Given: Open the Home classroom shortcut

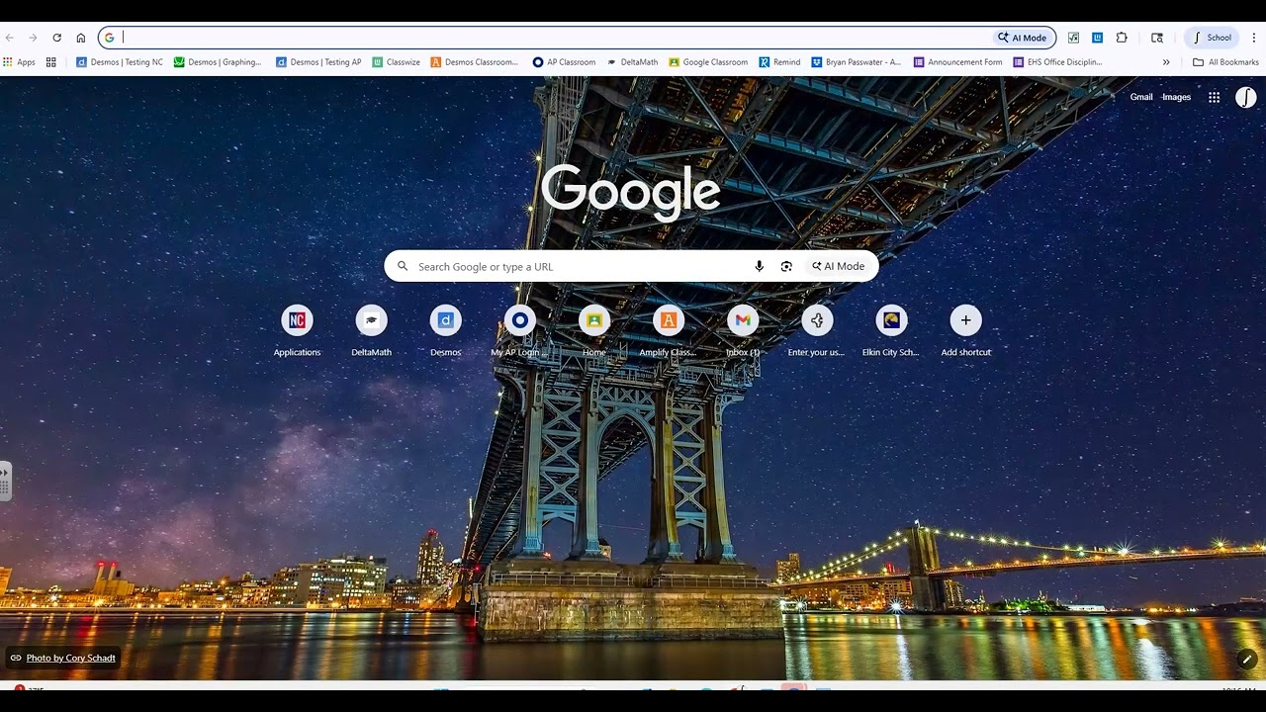Looking at the screenshot, I should pos(594,330).
